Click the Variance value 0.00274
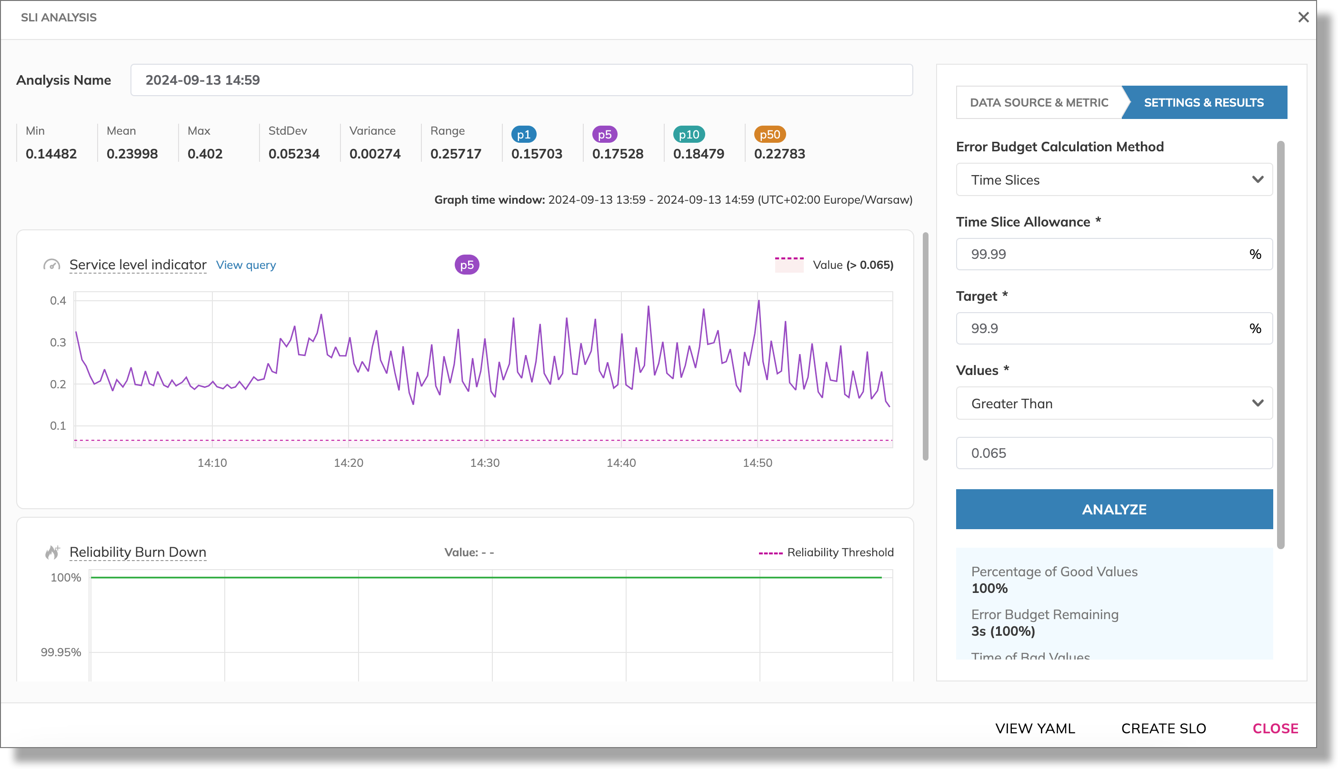The height and width of the screenshot is (769, 1338). [x=375, y=154]
